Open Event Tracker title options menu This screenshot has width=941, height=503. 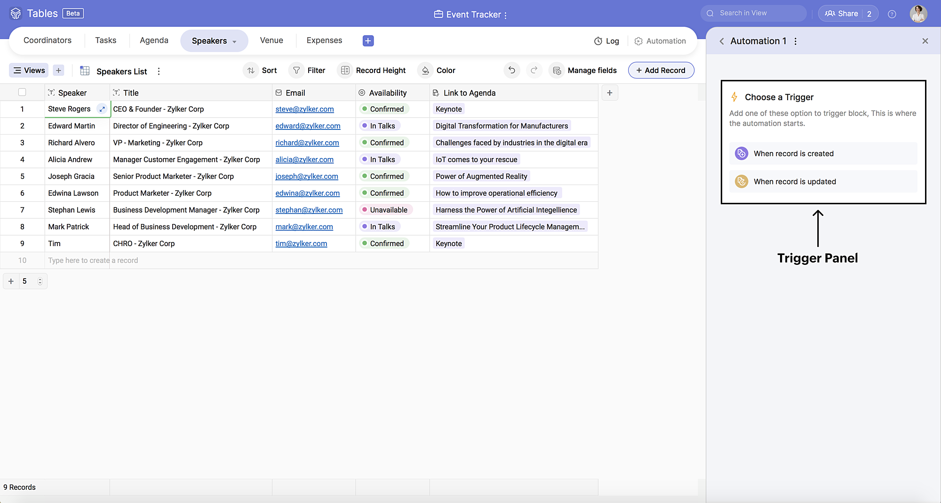506,16
